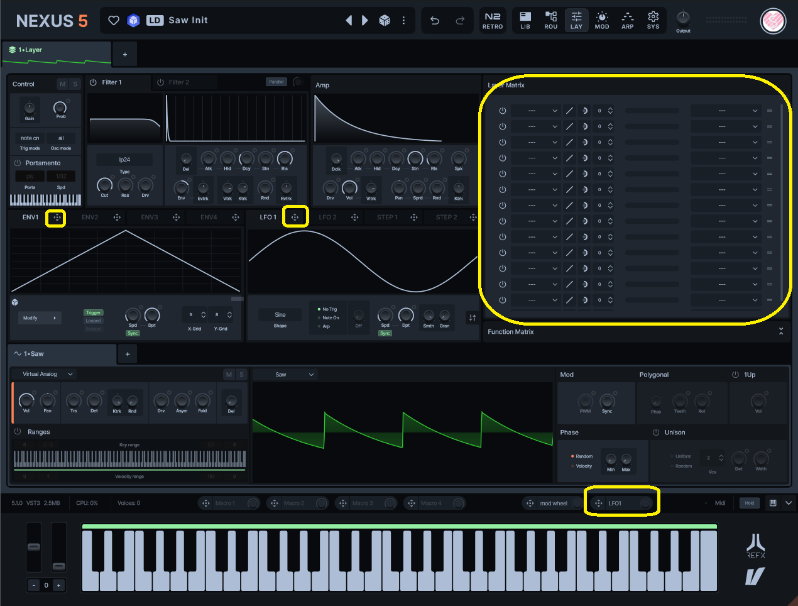Switch to the LFO 2 tab

pos(327,218)
